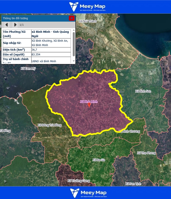Viewport: 171px width, 199px height.
Task: Click the info panel's vertical scrollbar thumb
Action: click(74, 44)
